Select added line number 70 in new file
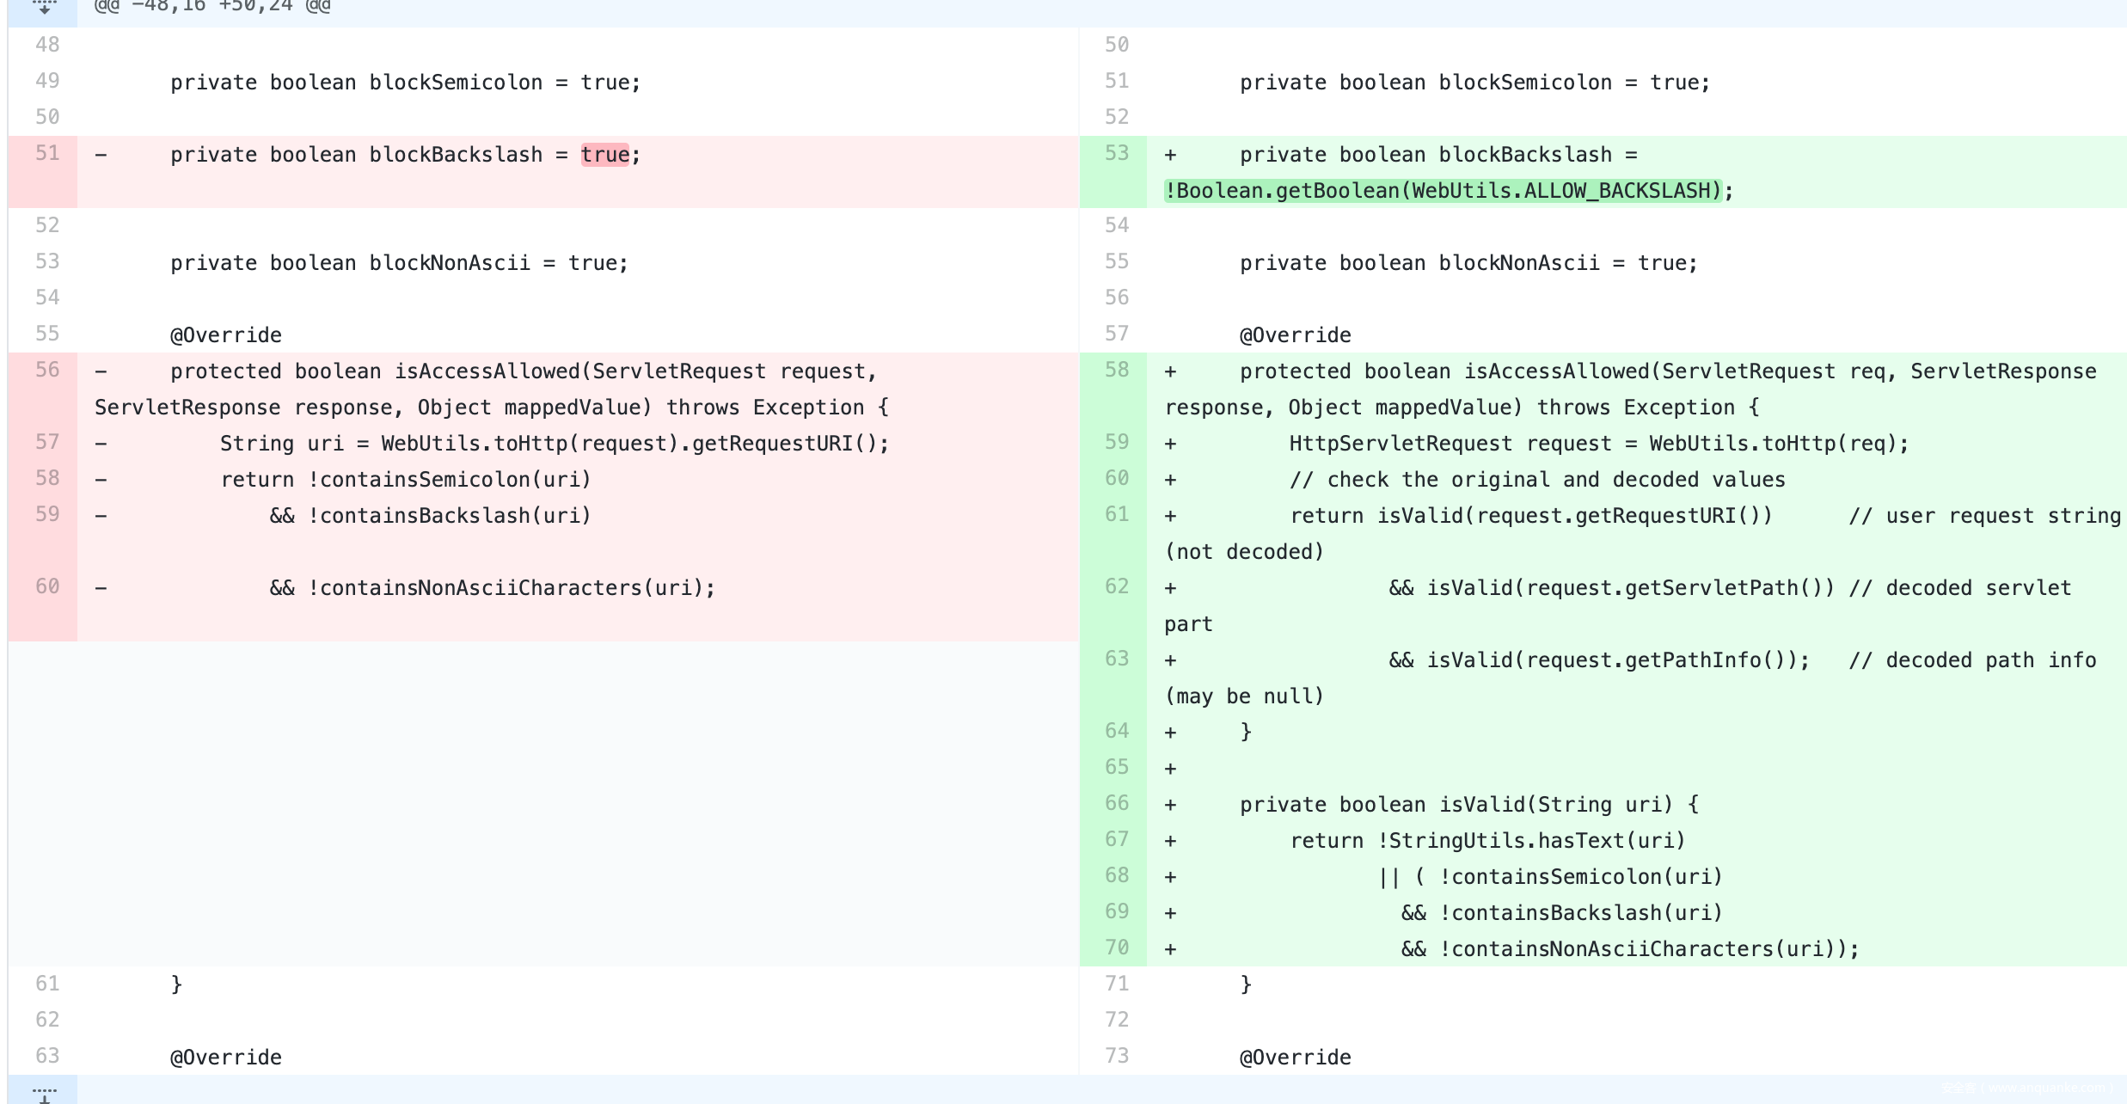The image size is (2127, 1104). click(1116, 948)
